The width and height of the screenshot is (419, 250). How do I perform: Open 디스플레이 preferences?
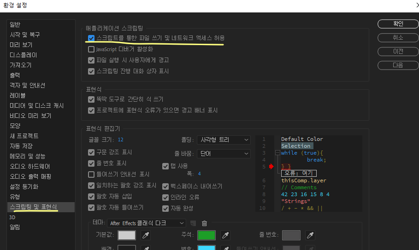tap(41, 55)
